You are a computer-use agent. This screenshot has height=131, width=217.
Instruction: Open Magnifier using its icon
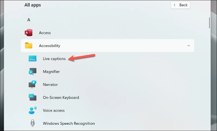(x=33, y=71)
